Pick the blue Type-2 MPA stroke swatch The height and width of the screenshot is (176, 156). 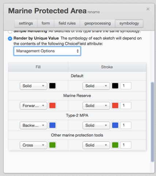(115, 125)
